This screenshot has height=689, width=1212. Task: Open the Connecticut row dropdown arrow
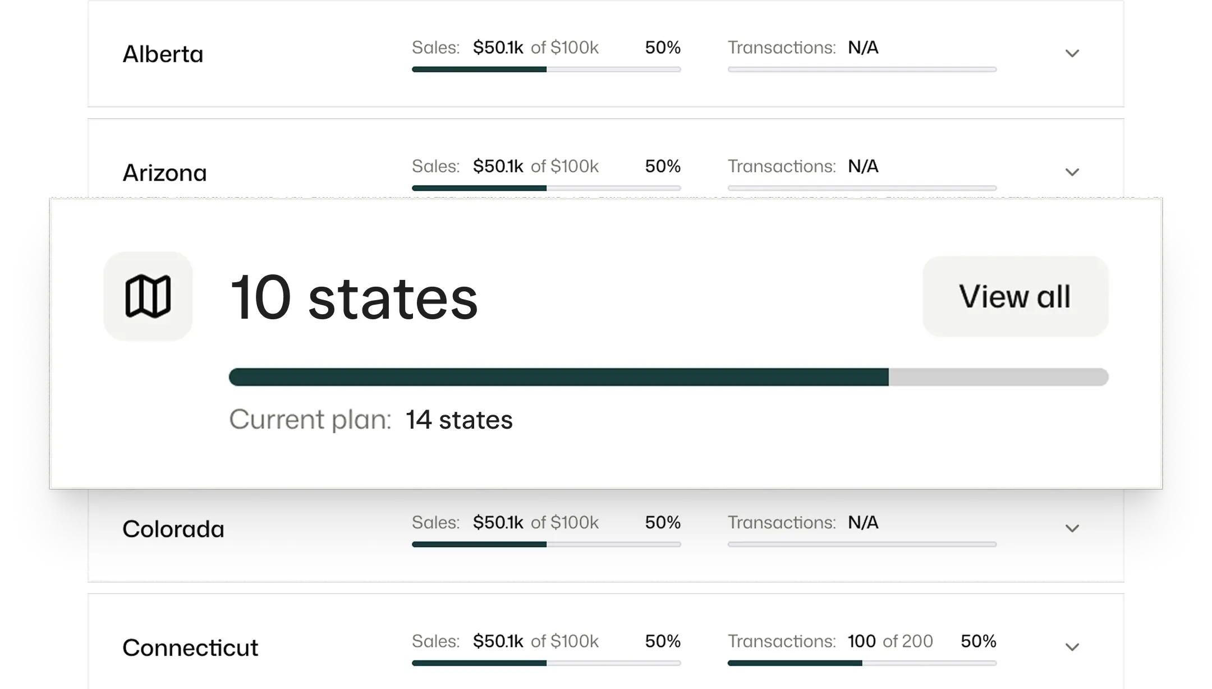1072,647
